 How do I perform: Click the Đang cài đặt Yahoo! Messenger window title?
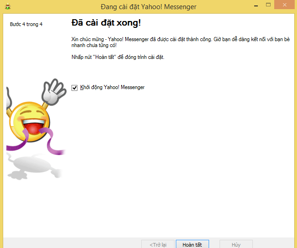(148, 7)
